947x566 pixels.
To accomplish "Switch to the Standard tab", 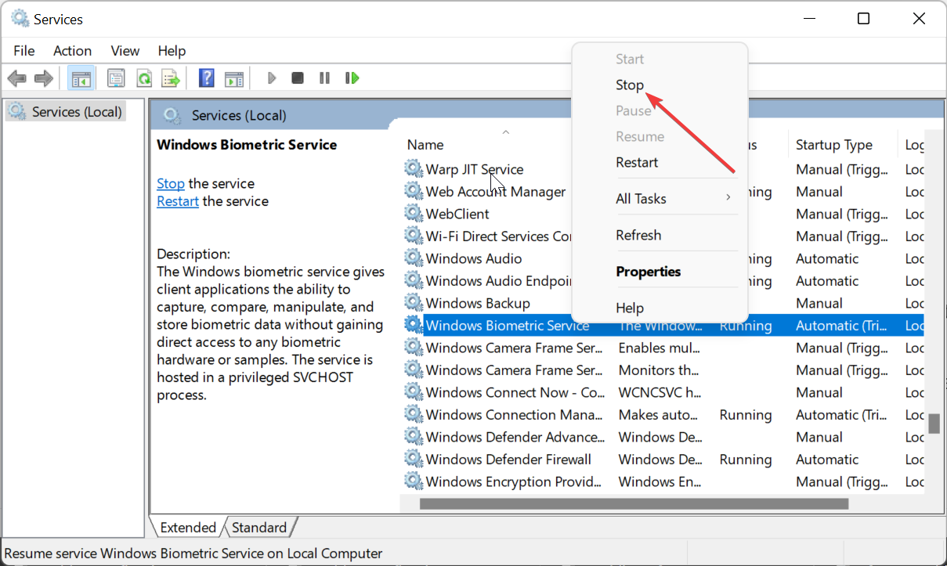I will click(x=259, y=527).
